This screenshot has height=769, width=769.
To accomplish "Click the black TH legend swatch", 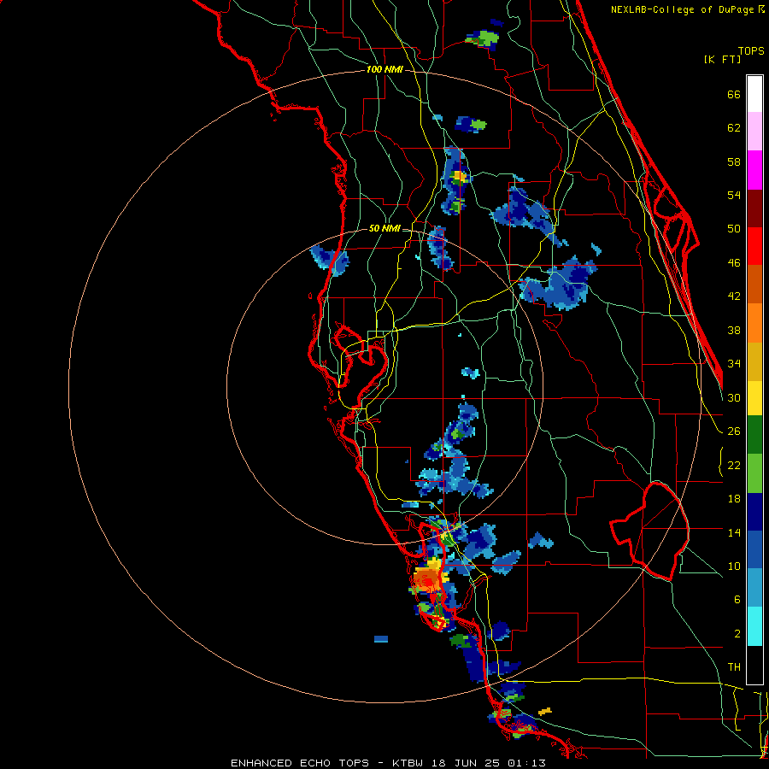I will click(x=754, y=665).
